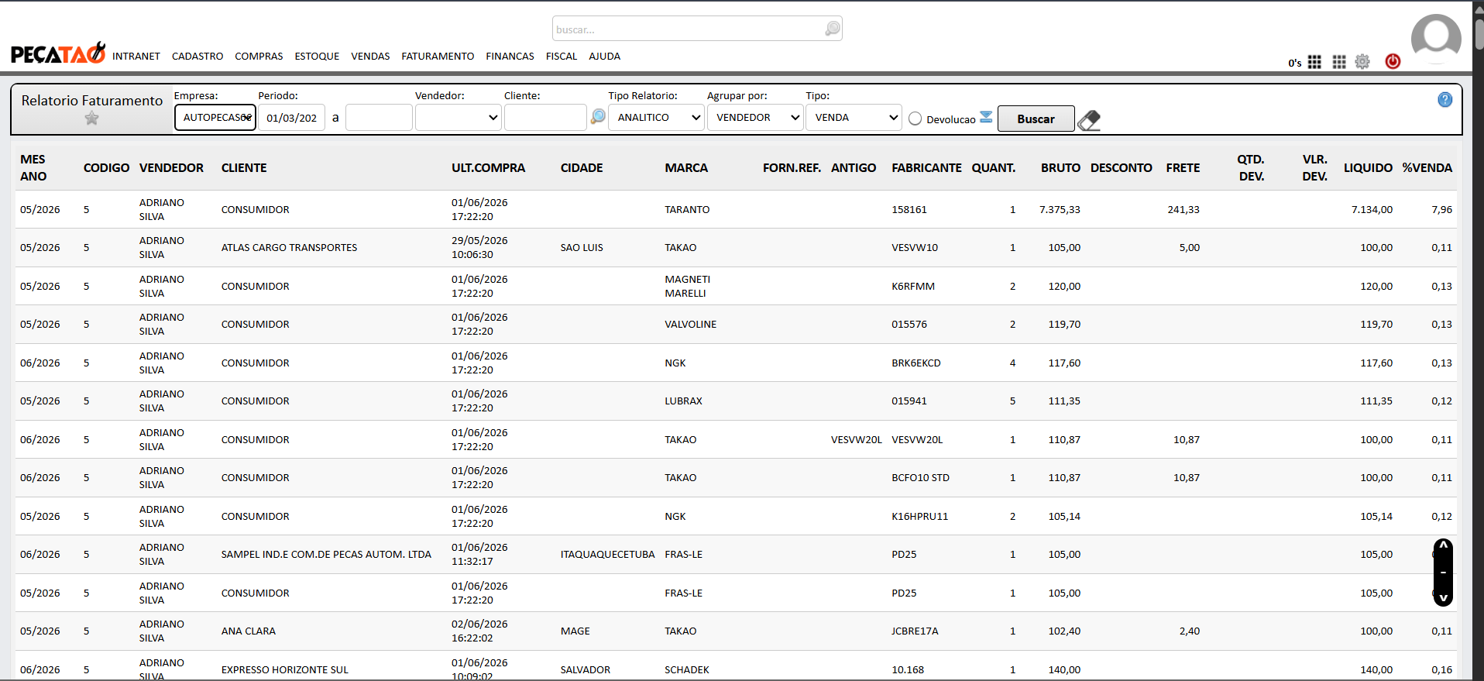This screenshot has width=1484, height=681.
Task: Clear filters with the eraser icon
Action: pos(1089,119)
